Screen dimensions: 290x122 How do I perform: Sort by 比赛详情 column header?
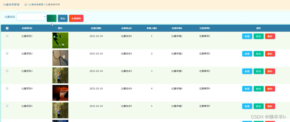click(x=177, y=28)
